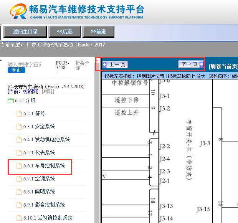Click 折叠全部 to collapse all
The height and width of the screenshot is (223, 238).
[82, 65]
